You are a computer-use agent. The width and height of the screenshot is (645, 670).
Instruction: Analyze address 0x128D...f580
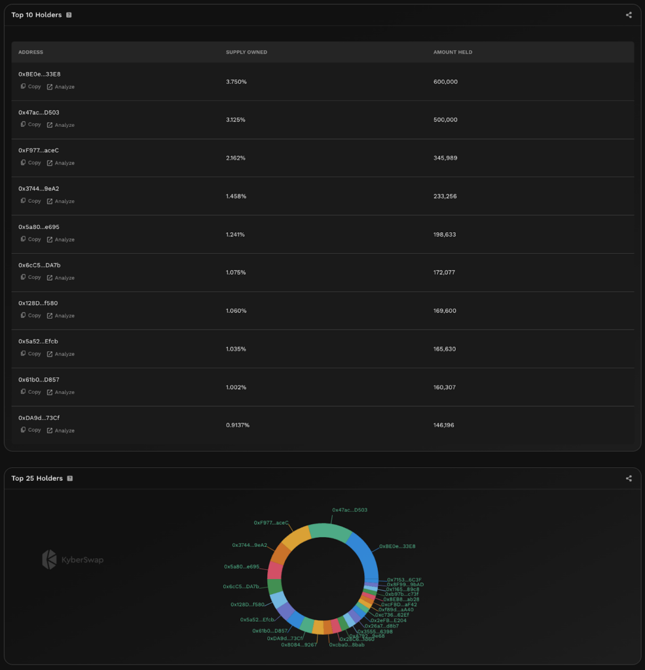coord(60,316)
